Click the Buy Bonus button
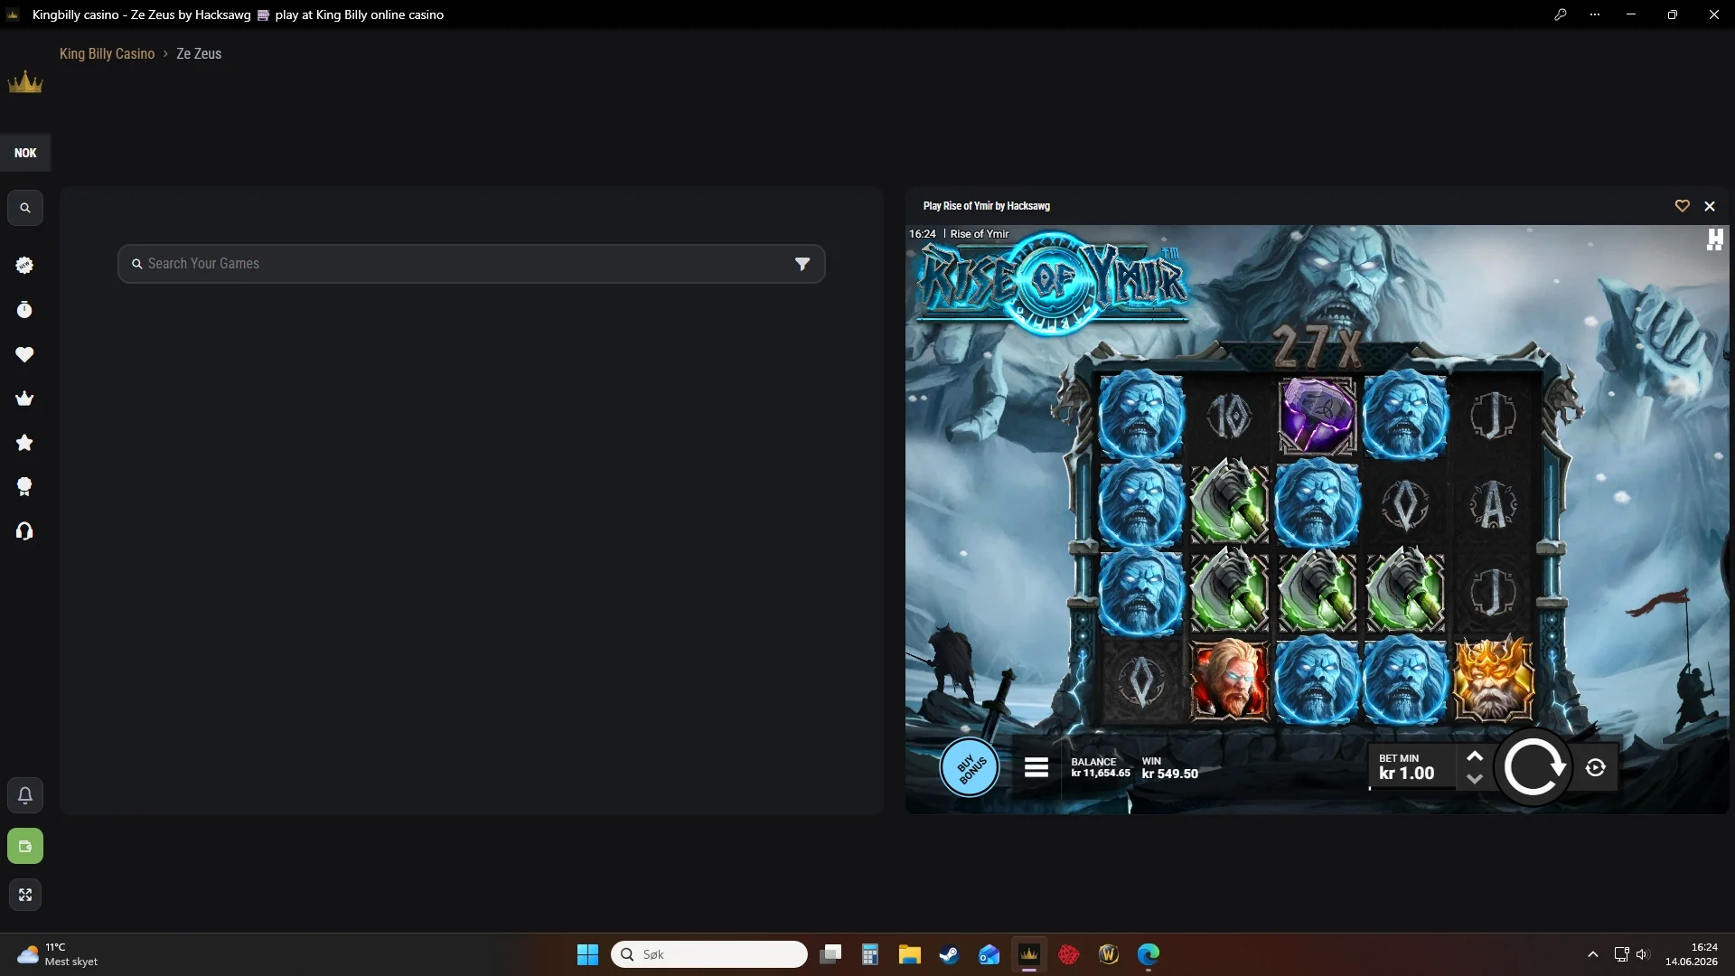 pyautogui.click(x=970, y=768)
